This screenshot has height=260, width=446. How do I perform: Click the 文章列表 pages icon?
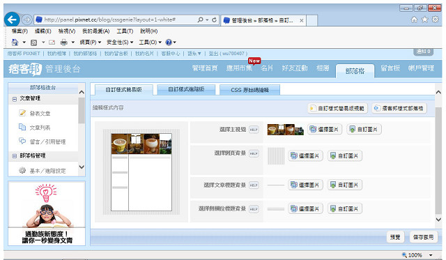pos(22,127)
